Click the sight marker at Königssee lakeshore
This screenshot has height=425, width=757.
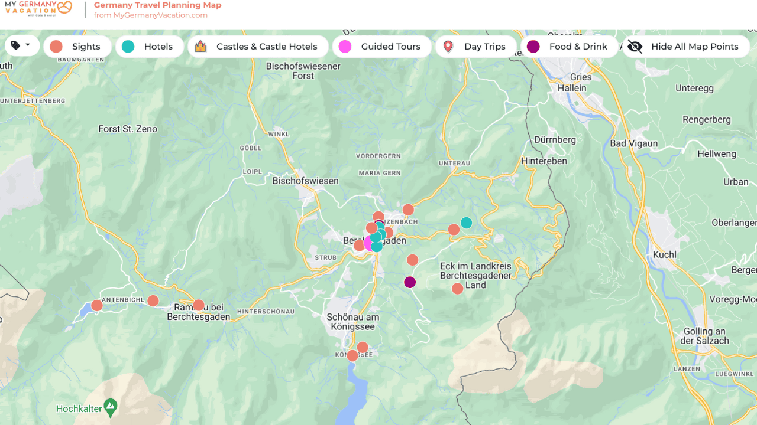[352, 355]
